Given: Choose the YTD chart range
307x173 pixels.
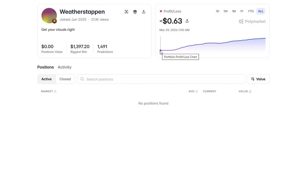Looking at the screenshot, I should (x=251, y=11).
